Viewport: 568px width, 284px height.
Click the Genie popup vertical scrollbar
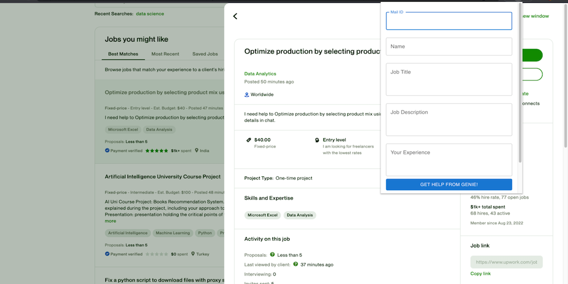520,83
